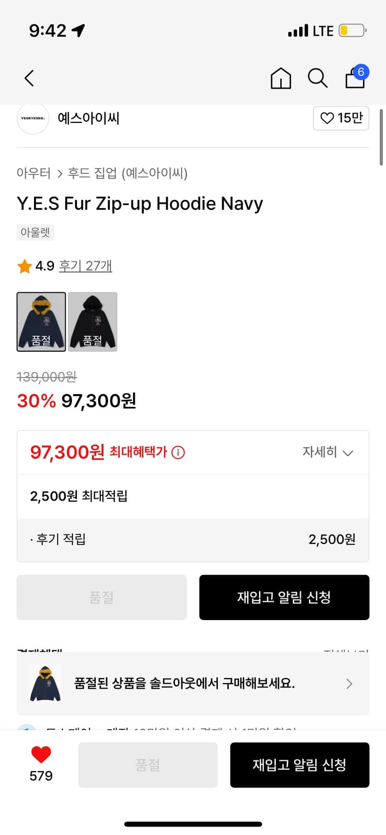The image size is (386, 835).
Task: Select the 아울렛 category tag
Action: click(35, 233)
